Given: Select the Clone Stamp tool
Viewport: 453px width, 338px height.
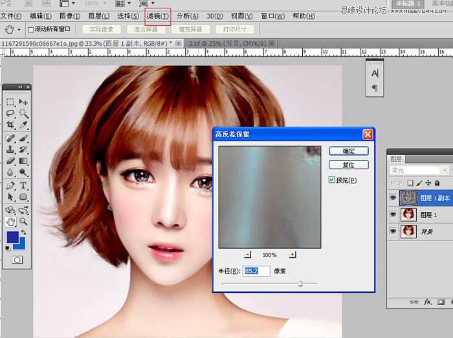Looking at the screenshot, I should (x=11, y=149).
